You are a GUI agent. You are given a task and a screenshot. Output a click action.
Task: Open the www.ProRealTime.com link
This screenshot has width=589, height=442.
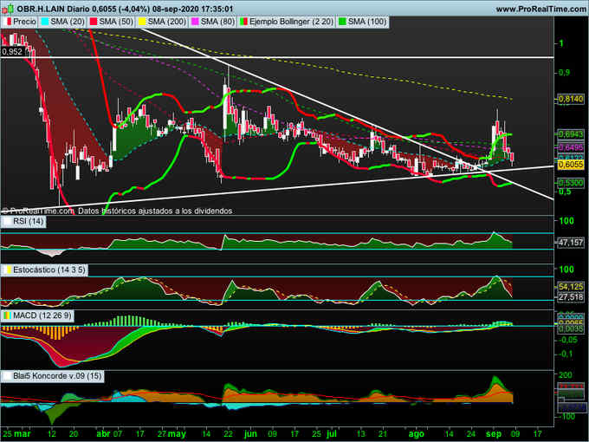click(539, 7)
